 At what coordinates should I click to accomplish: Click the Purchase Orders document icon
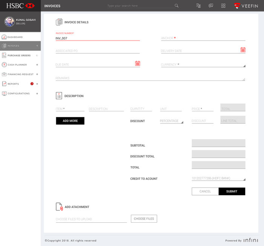click(4, 55)
